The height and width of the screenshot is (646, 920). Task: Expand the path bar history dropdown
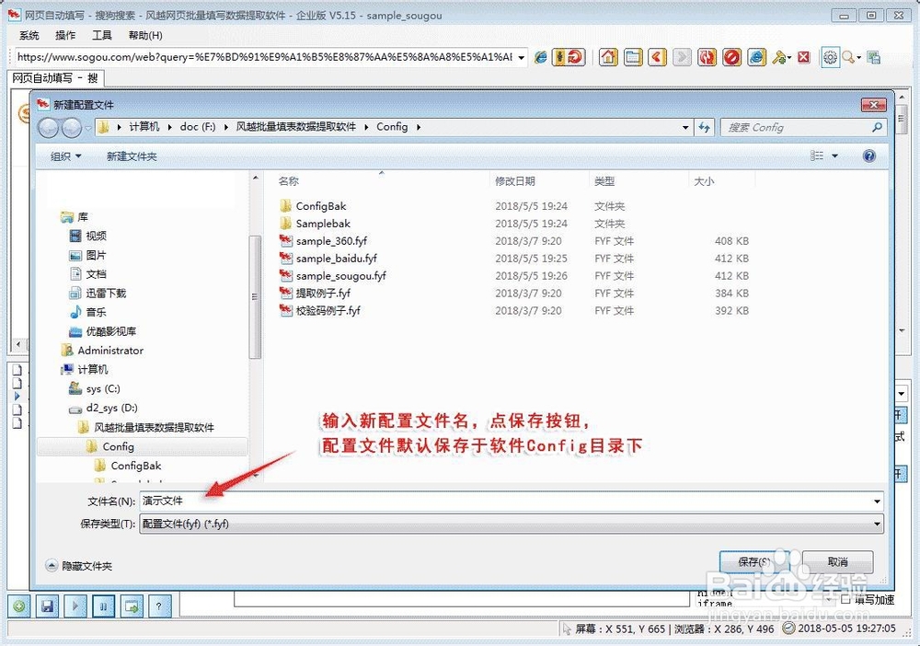click(x=685, y=127)
